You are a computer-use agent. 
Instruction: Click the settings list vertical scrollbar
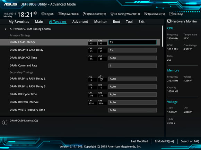(x=163, y=36)
